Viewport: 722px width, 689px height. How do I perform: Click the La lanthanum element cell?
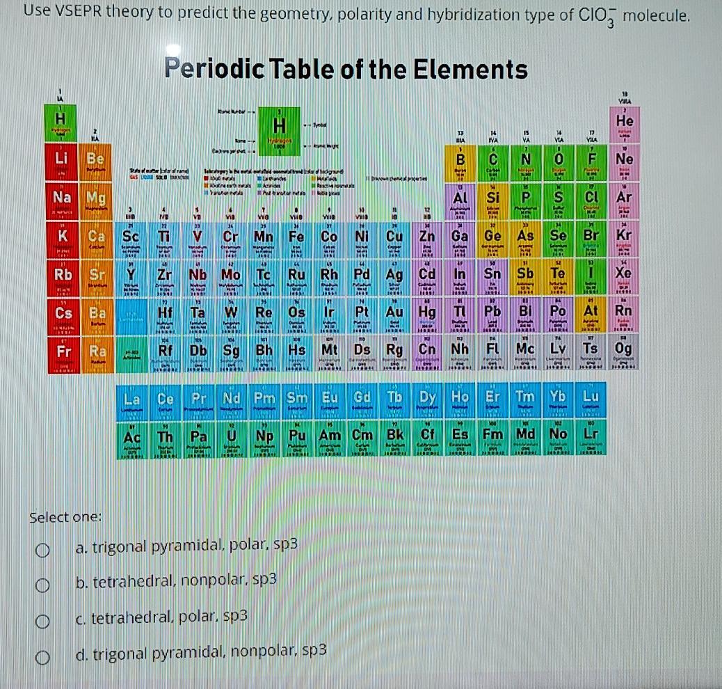[131, 402]
